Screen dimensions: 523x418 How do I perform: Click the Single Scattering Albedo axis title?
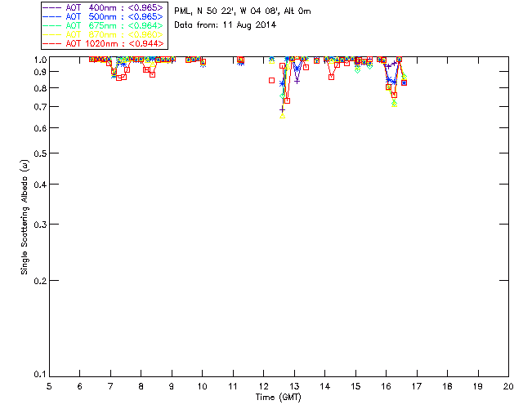25,217
